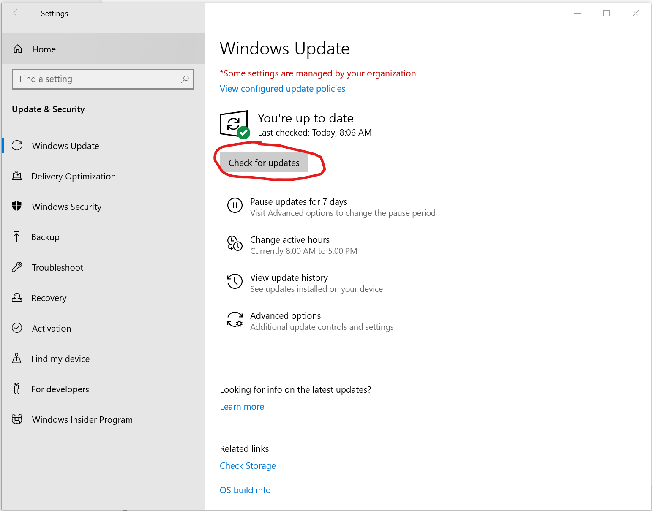This screenshot has height=511, width=652.
Task: Click the Windows Update page heading
Action: (284, 49)
